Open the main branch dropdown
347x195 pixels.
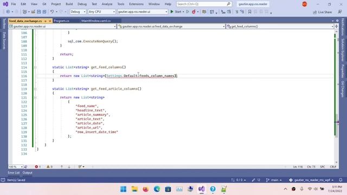274,180
